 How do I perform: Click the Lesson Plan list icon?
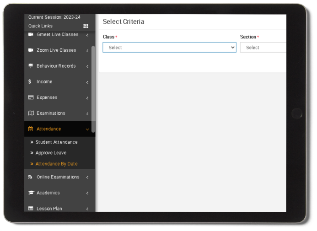(31, 209)
